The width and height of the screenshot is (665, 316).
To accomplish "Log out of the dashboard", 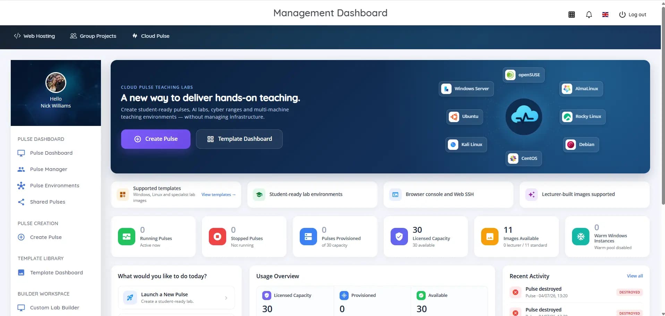I will [x=633, y=15].
